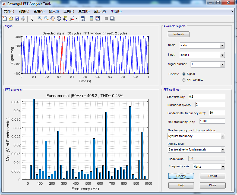Select the Signal display radio button
237x195 pixels.
(x=184, y=74)
